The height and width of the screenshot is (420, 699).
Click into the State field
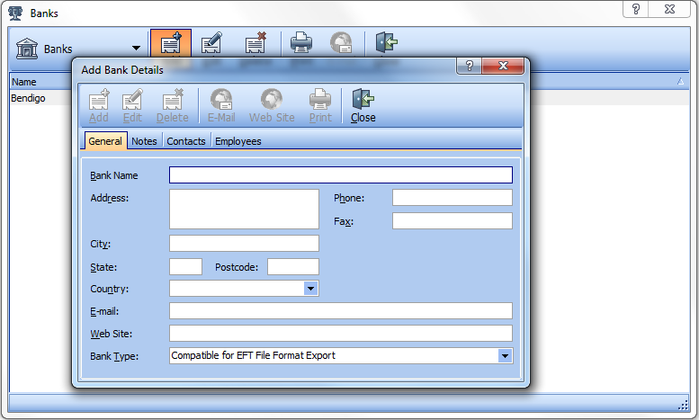(x=185, y=266)
